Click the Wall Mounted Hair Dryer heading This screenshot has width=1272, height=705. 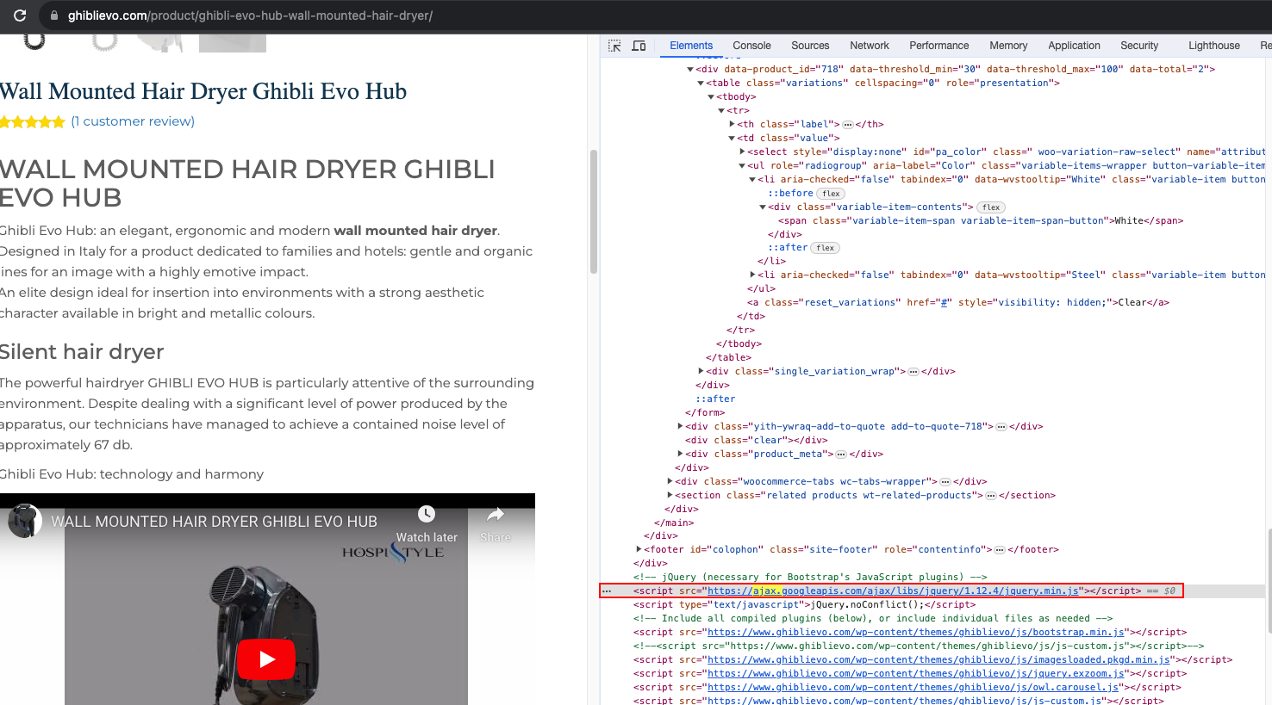[x=203, y=91]
